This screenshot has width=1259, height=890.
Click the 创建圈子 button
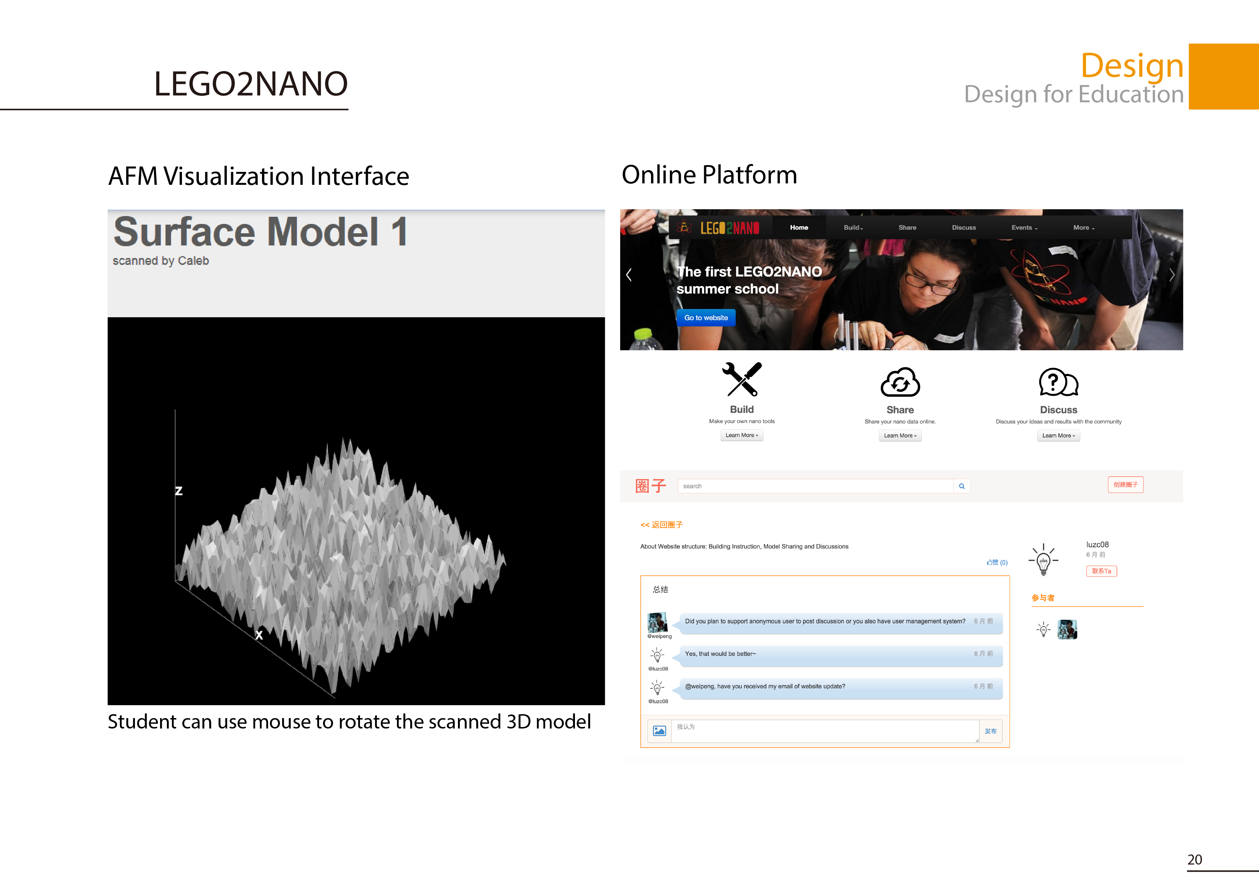coord(1125,485)
